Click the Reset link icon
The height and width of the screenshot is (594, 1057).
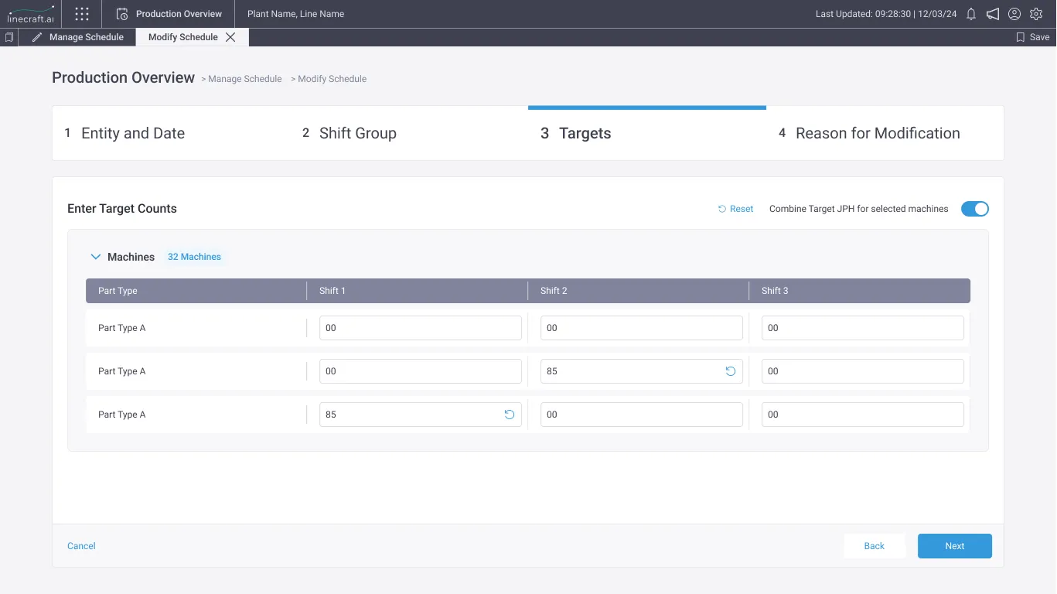[x=722, y=209]
